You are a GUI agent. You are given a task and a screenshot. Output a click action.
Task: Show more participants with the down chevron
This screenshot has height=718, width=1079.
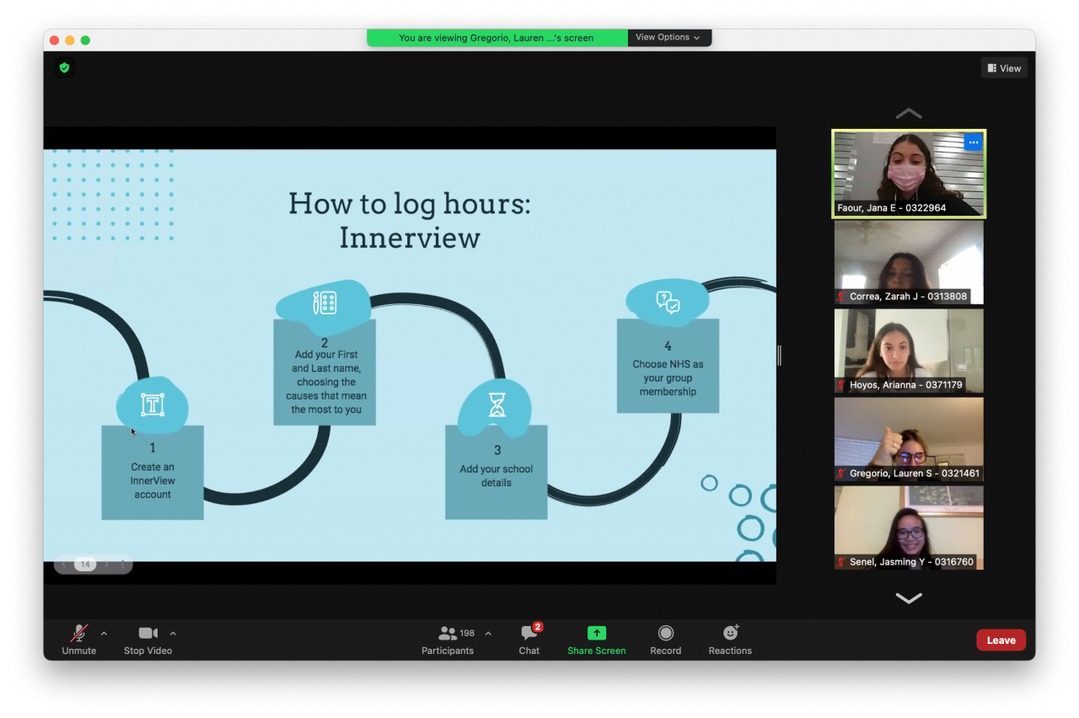tap(909, 598)
